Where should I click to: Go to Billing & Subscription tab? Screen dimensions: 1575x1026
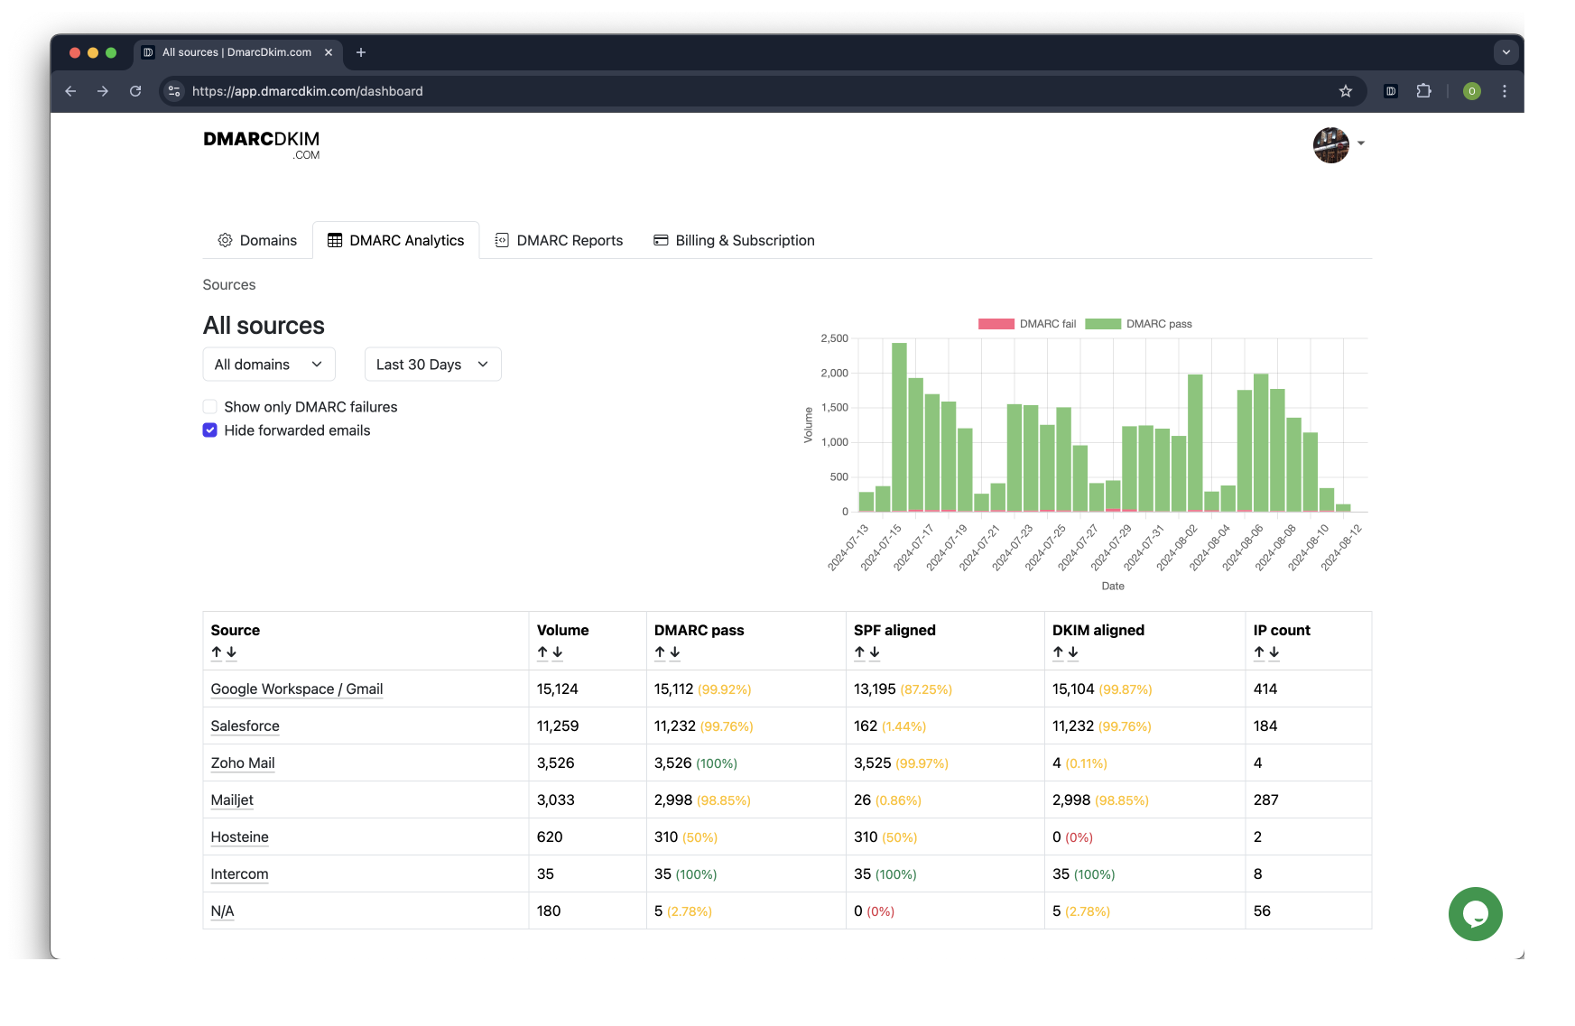coord(734,241)
